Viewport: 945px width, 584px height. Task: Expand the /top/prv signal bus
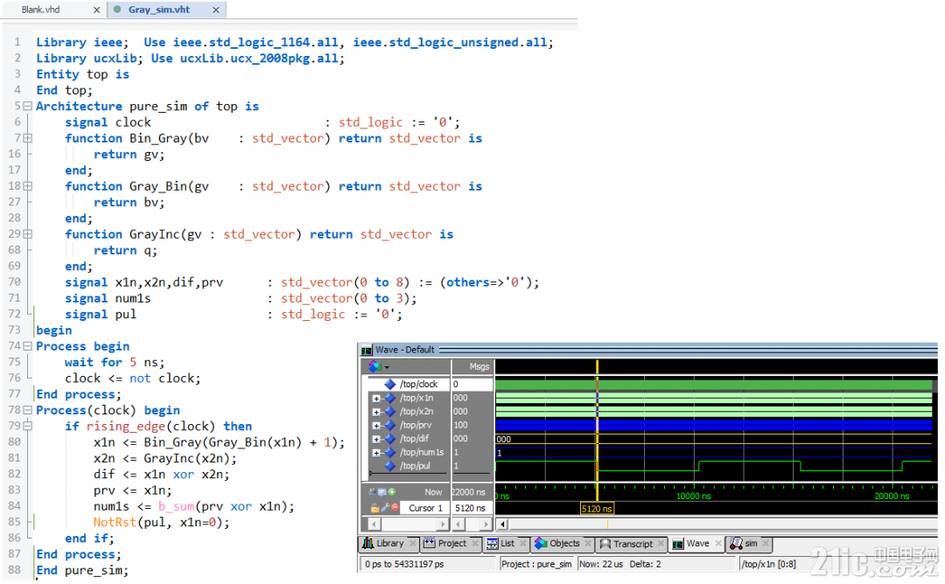376,426
